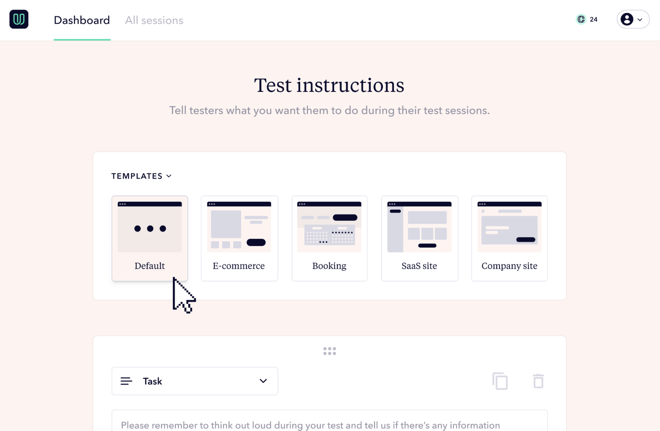Grab the six-dot drag handle

click(329, 351)
